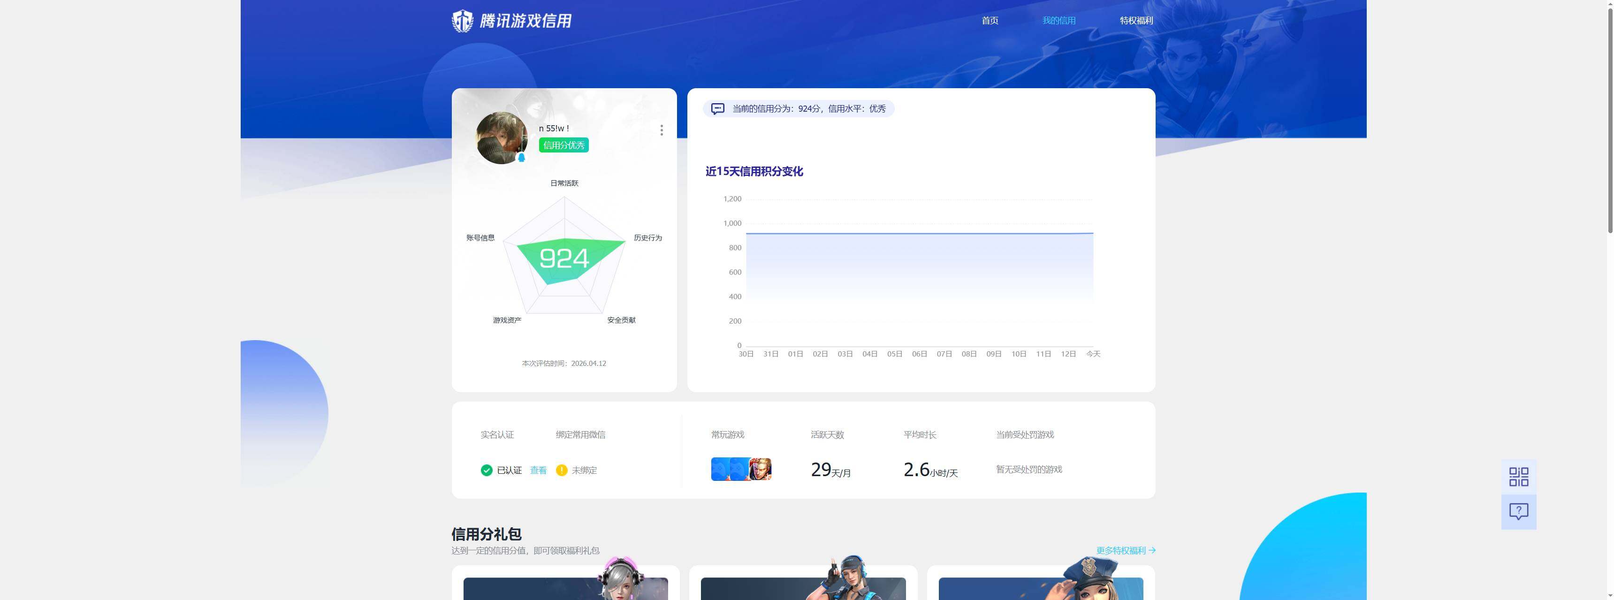Click the 12日 x-axis label
This screenshot has width=1614, height=600.
click(1068, 354)
